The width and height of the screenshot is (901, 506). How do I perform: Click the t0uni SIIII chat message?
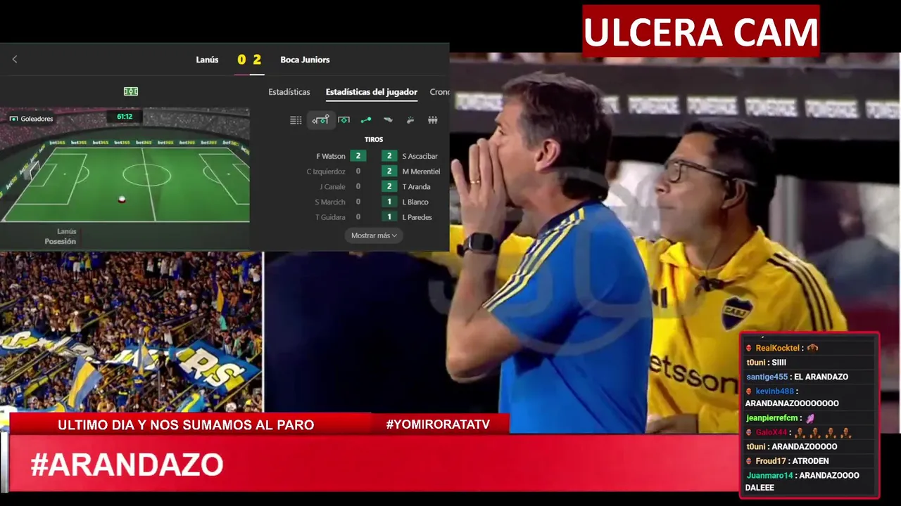[766, 363]
